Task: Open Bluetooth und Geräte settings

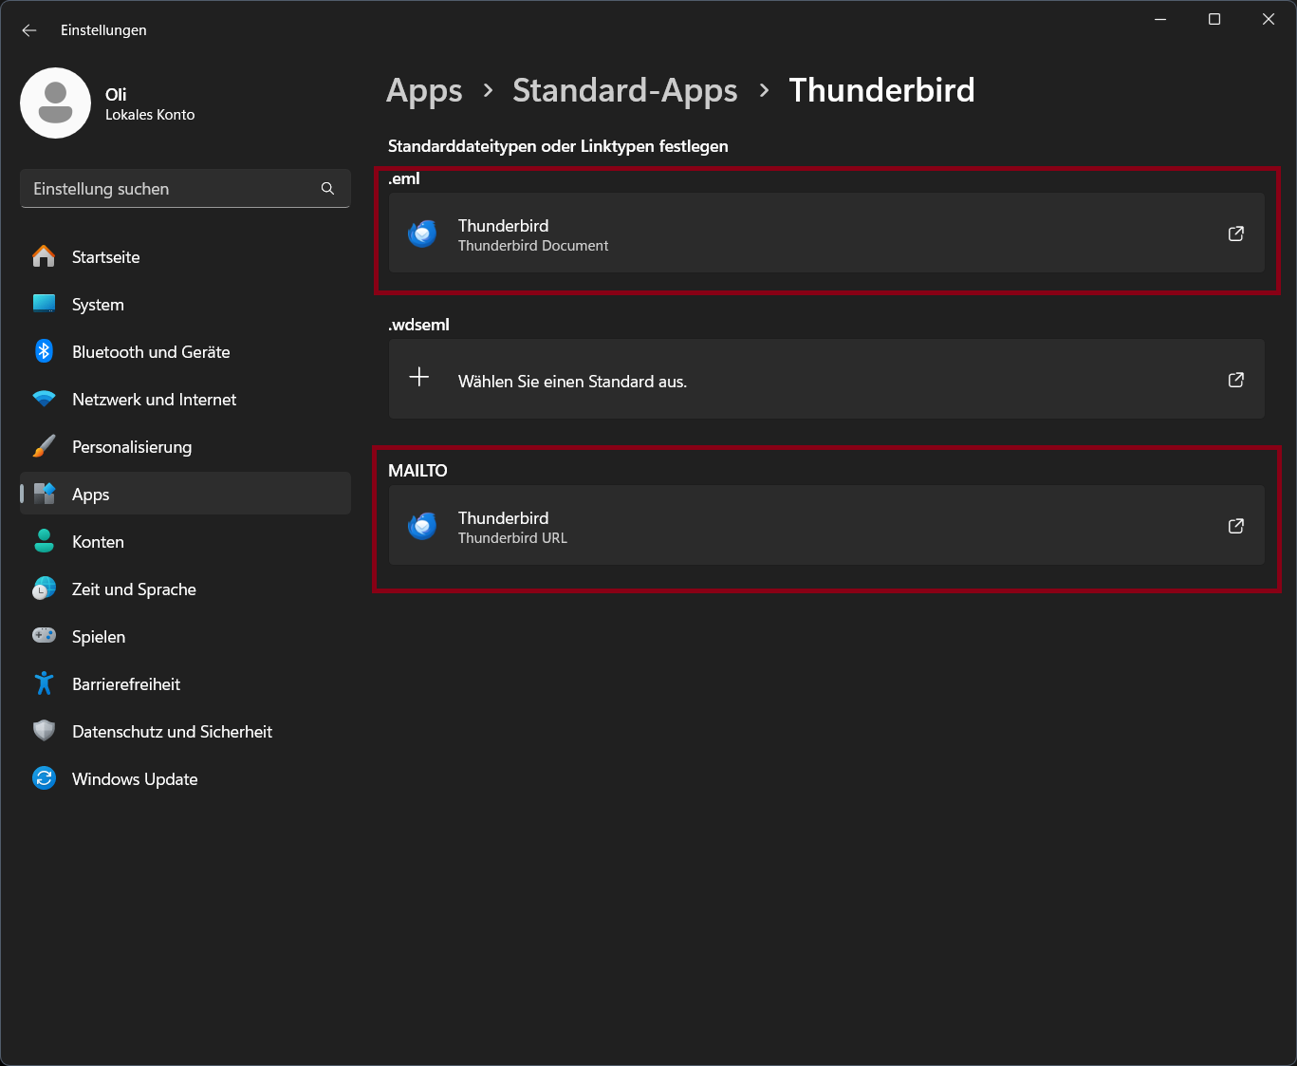Action: [x=151, y=352]
